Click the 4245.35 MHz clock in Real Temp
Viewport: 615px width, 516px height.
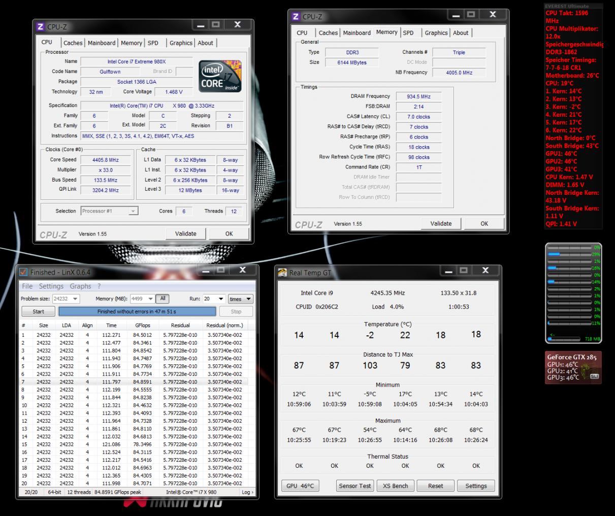[x=387, y=293]
